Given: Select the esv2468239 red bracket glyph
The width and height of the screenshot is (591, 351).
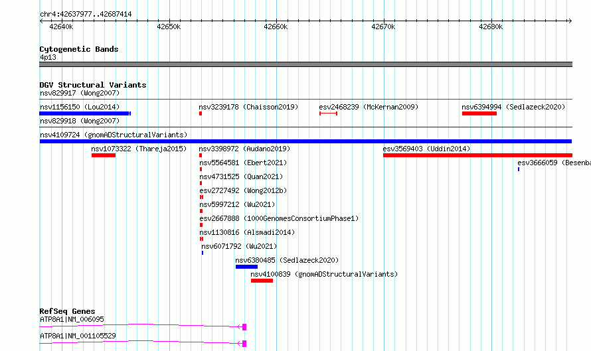Looking at the screenshot, I should [328, 113].
